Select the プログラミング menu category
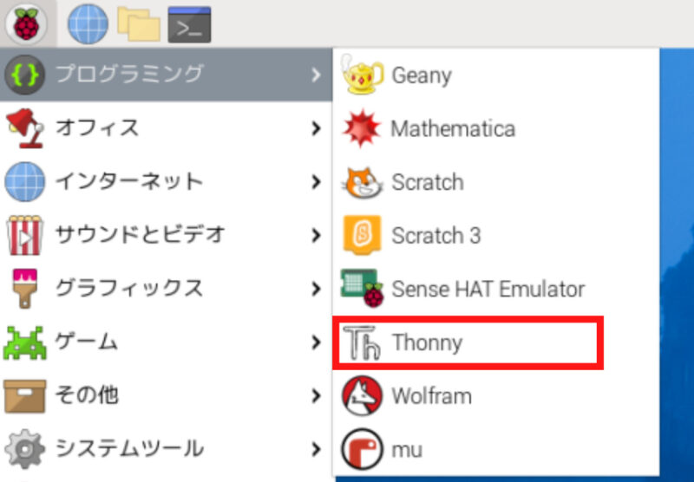The width and height of the screenshot is (694, 482). click(x=166, y=75)
